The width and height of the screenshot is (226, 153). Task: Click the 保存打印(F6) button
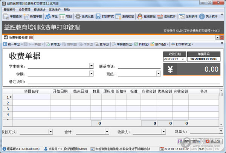(189, 141)
